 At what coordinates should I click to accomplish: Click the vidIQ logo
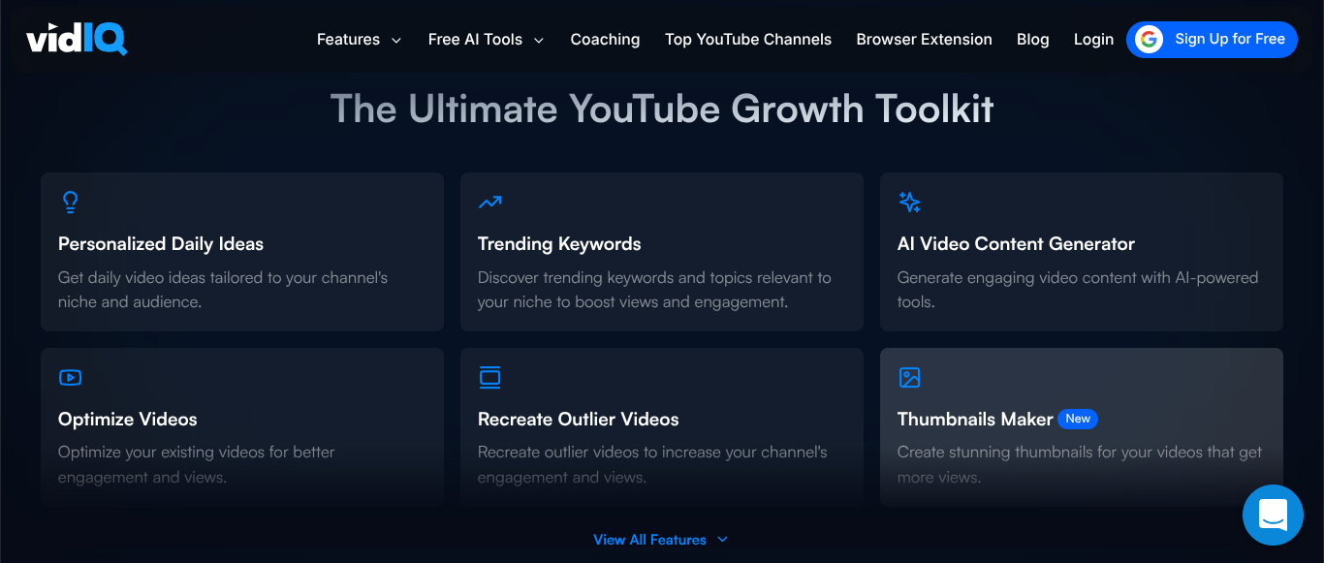[77, 39]
